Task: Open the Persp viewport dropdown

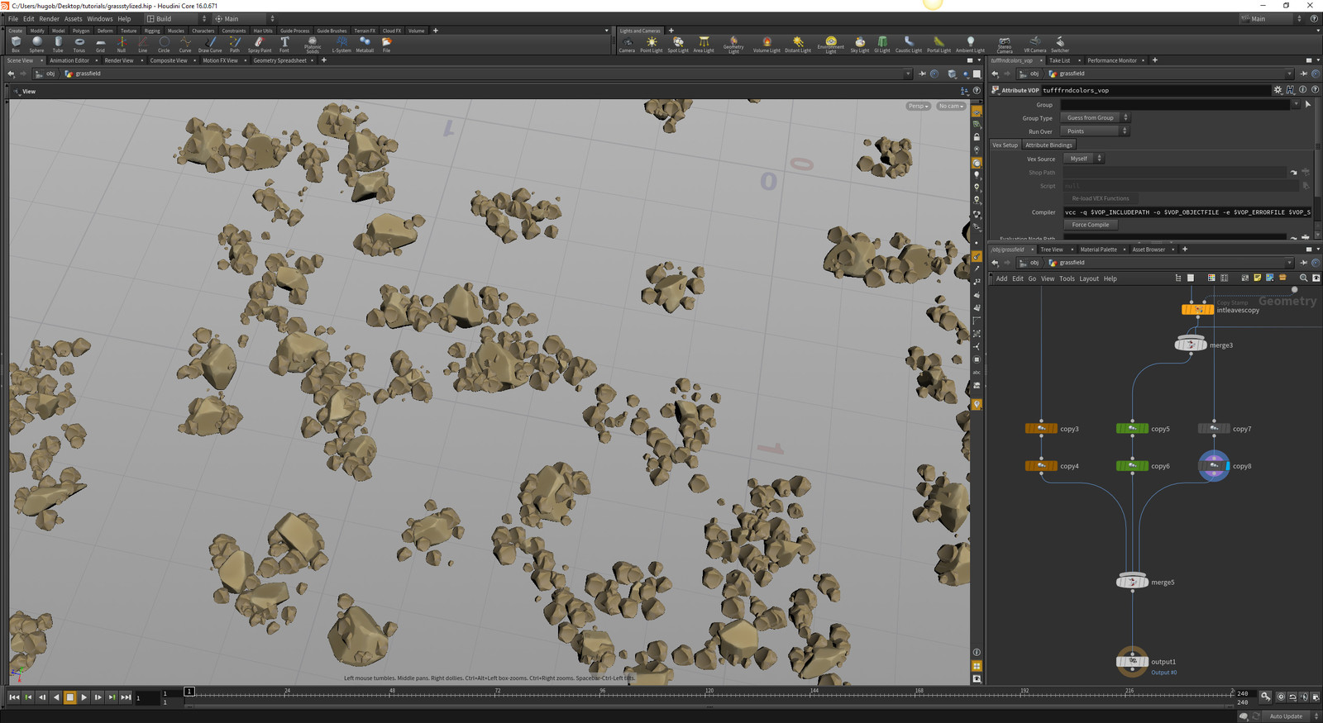Action: [918, 106]
